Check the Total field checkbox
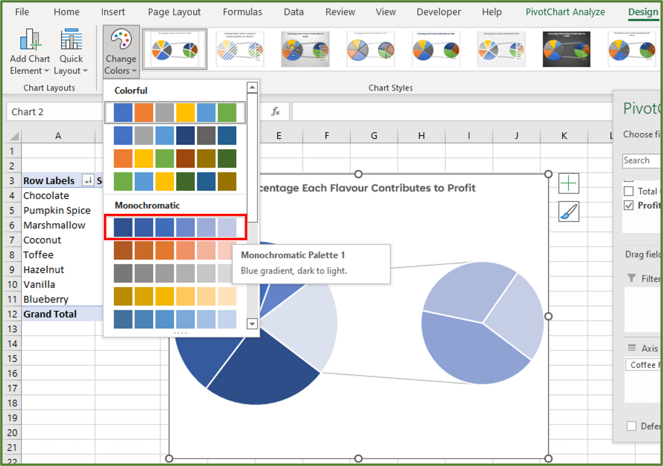Viewport: 663px width, 466px height. click(628, 191)
